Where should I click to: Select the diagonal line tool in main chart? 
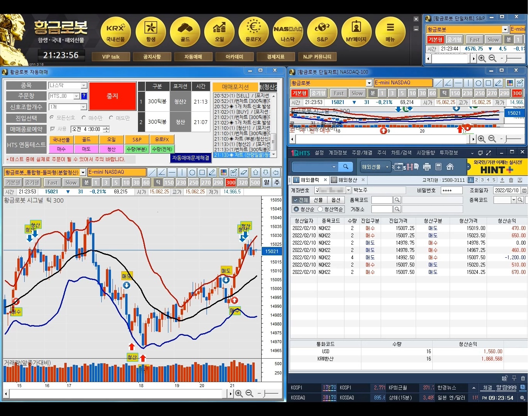(152, 172)
